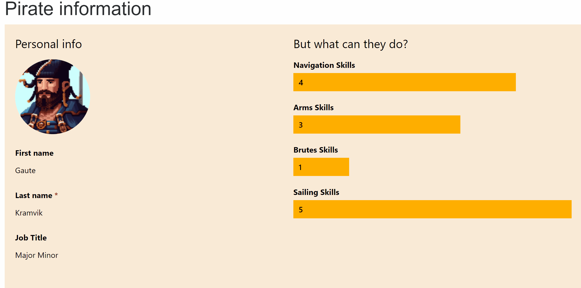This screenshot has width=581, height=288.
Task: Click the First name value Gaute
Action: pyautogui.click(x=25, y=171)
